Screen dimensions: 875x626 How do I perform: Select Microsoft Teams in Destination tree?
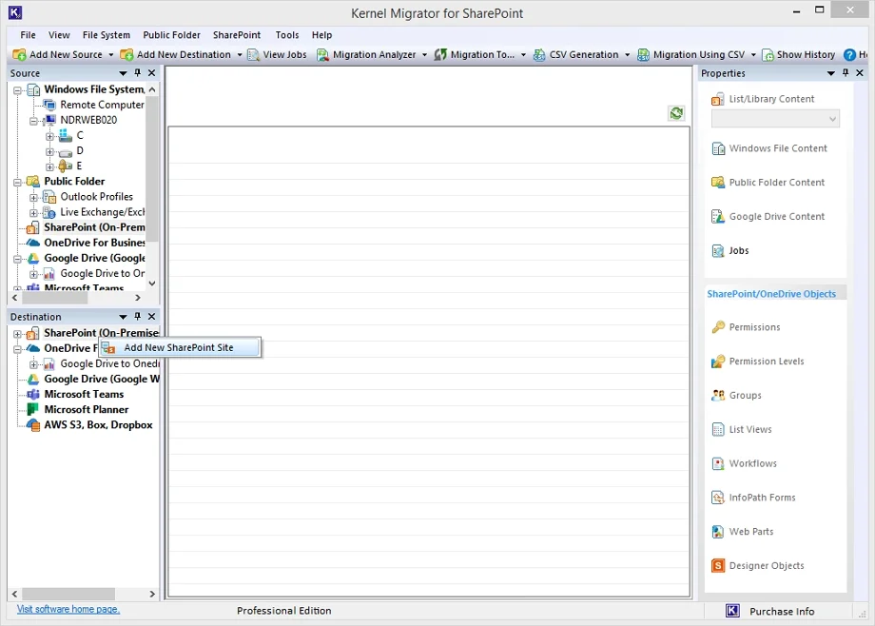84,394
